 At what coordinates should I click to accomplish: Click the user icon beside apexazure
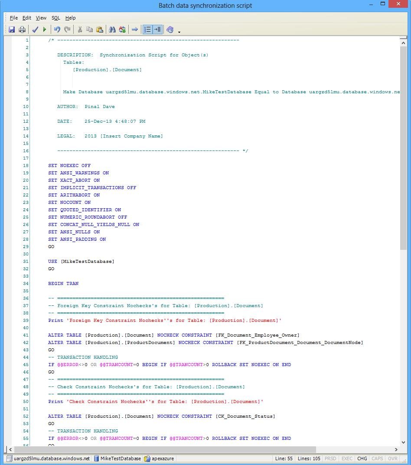tap(147, 458)
